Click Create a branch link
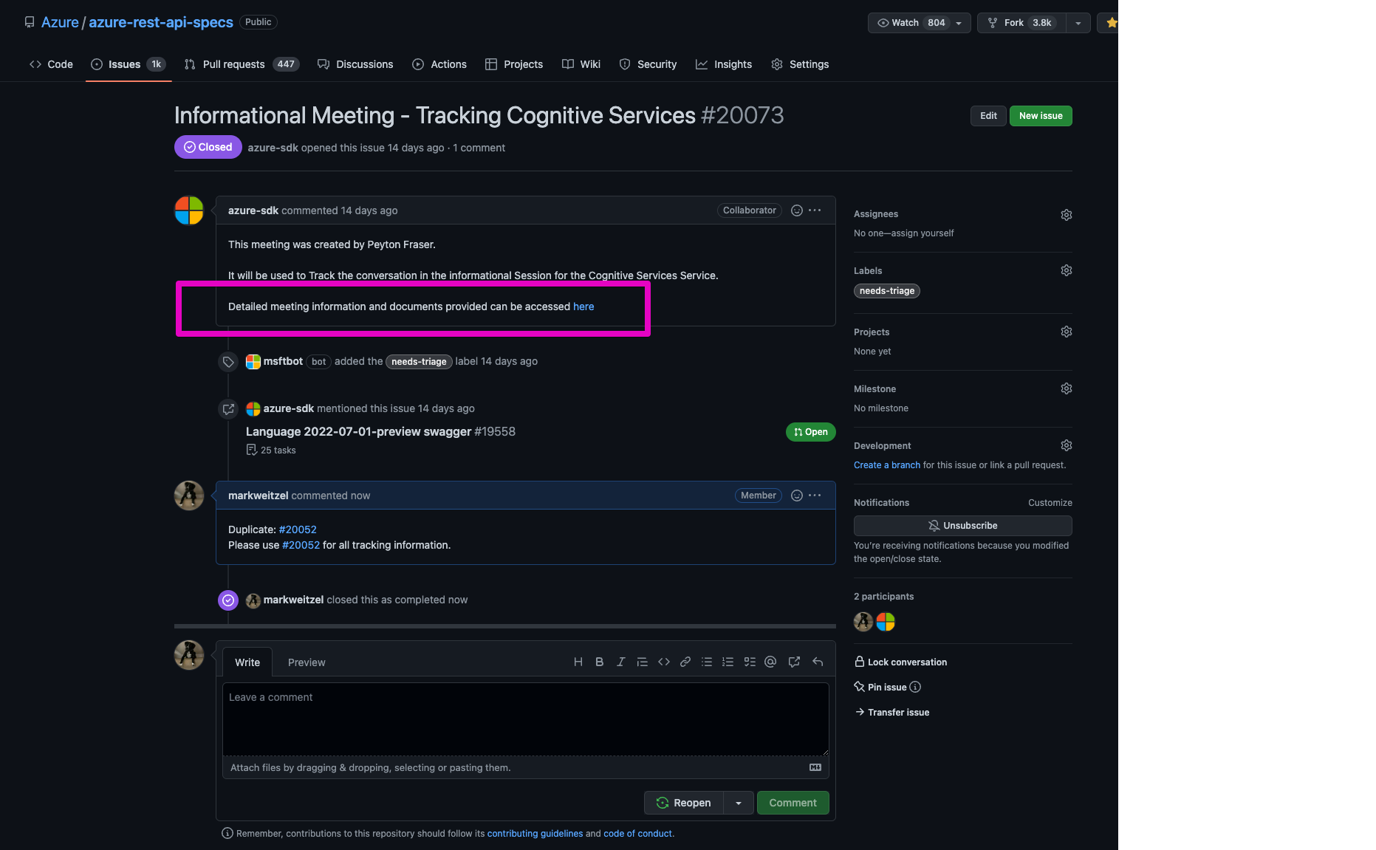The image size is (1376, 850). click(887, 465)
